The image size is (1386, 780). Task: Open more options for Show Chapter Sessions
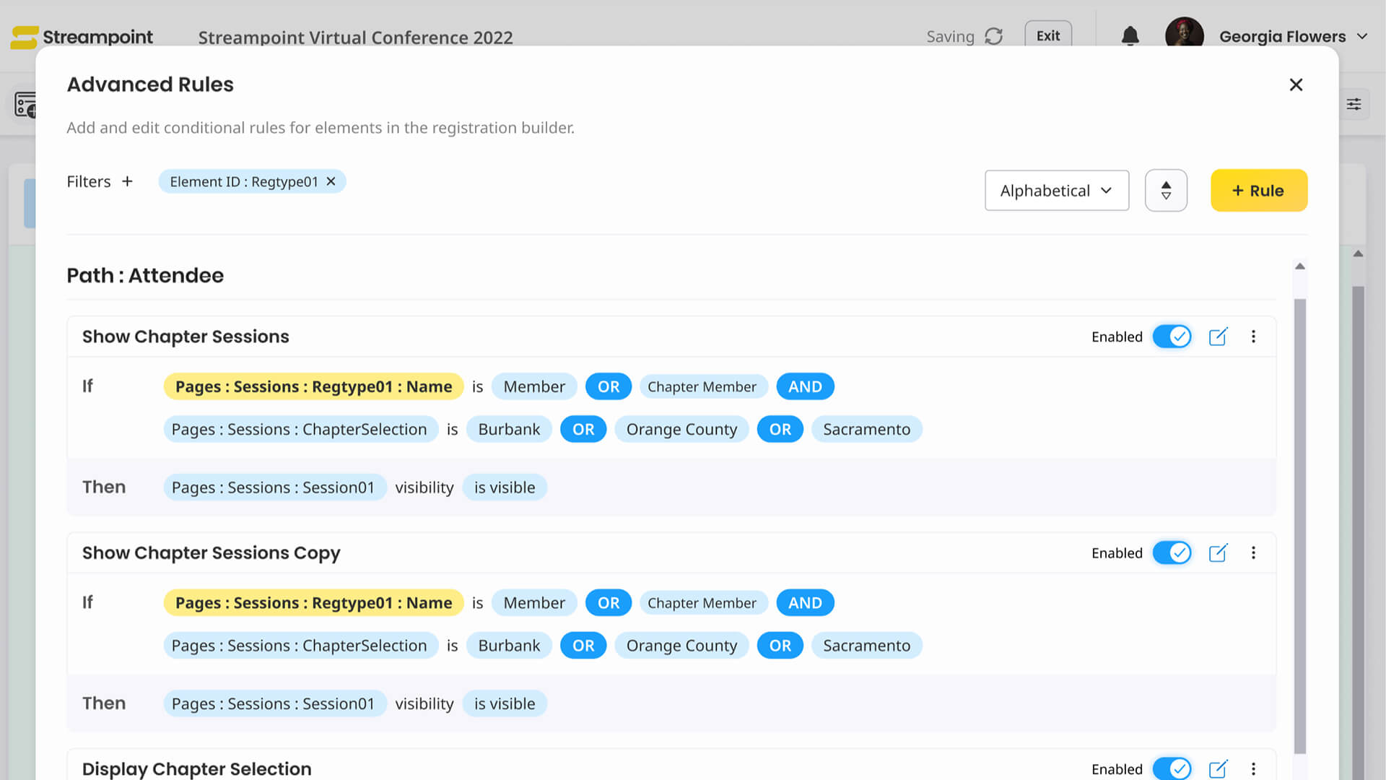[1253, 337]
